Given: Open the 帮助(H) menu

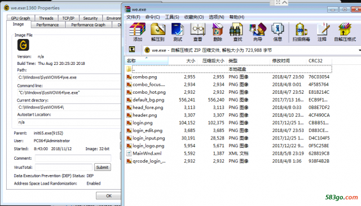Looking at the screenshot, I should pyautogui.click(x=237, y=17).
